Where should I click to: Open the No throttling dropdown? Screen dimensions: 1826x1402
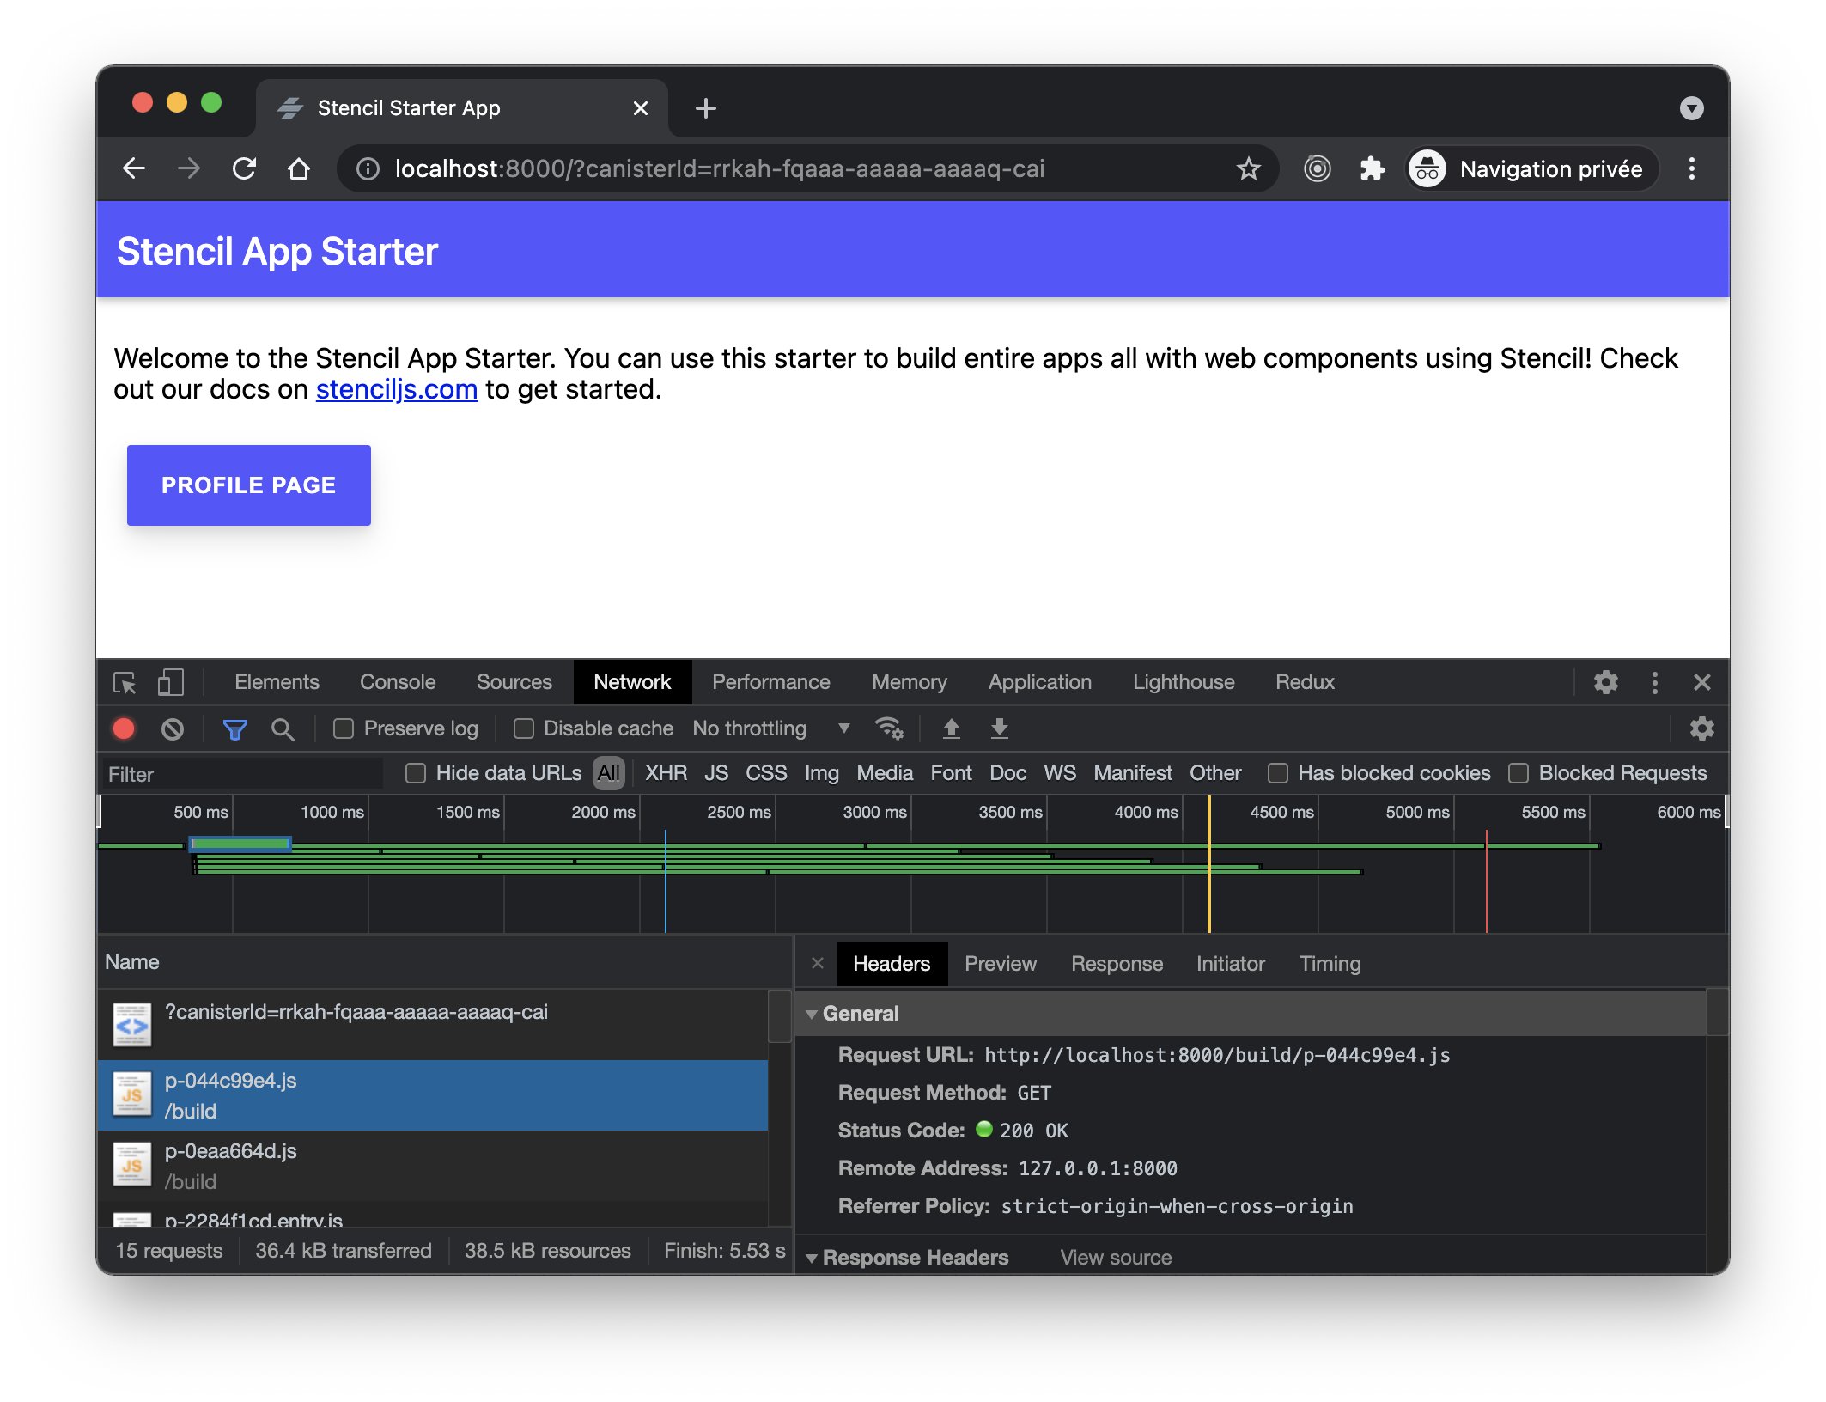tap(771, 728)
